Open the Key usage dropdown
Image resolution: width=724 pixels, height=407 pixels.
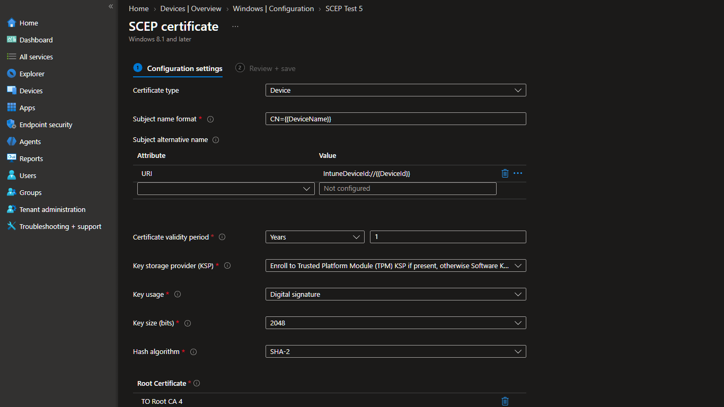click(x=396, y=294)
